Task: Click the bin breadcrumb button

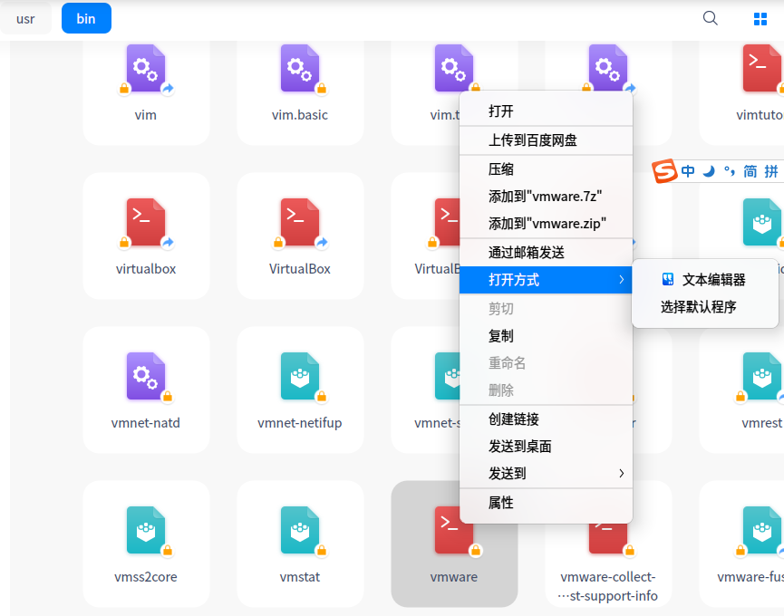Action: pos(86,18)
